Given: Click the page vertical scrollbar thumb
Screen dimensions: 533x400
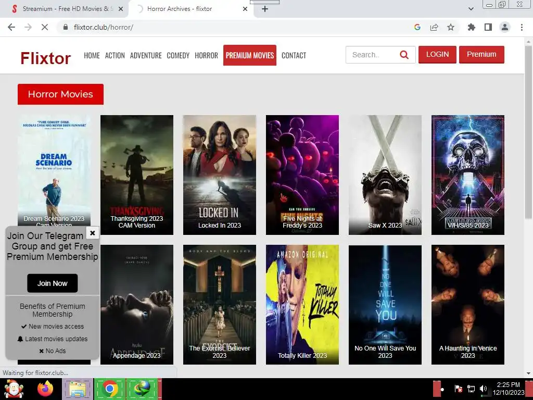Looking at the screenshot, I should click(528, 133).
